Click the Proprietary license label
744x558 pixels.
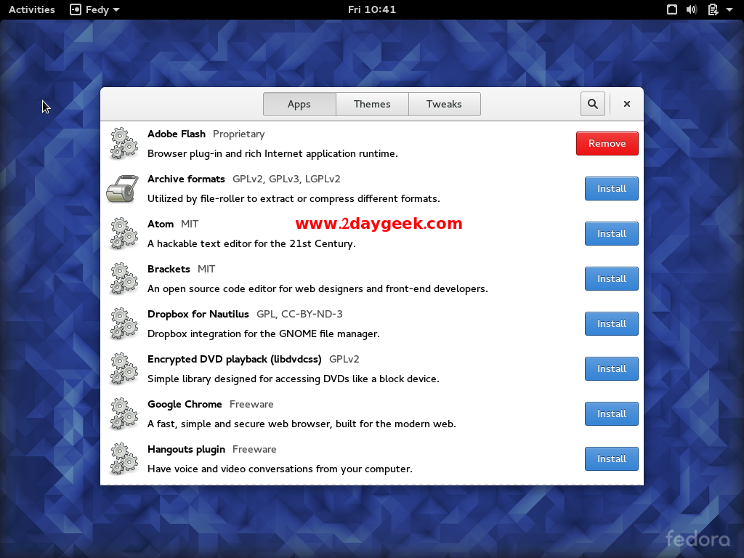click(x=238, y=134)
